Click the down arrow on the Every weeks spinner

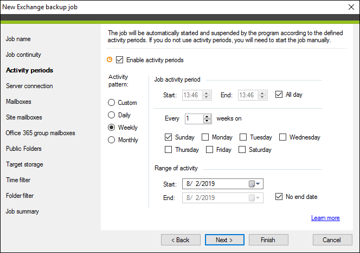(207, 121)
